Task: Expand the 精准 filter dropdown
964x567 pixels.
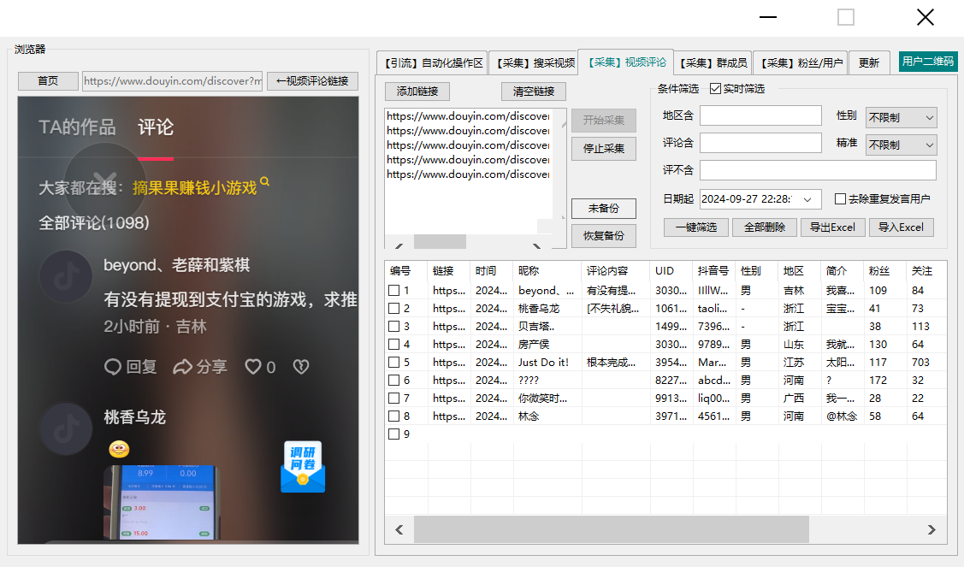Action: point(901,145)
